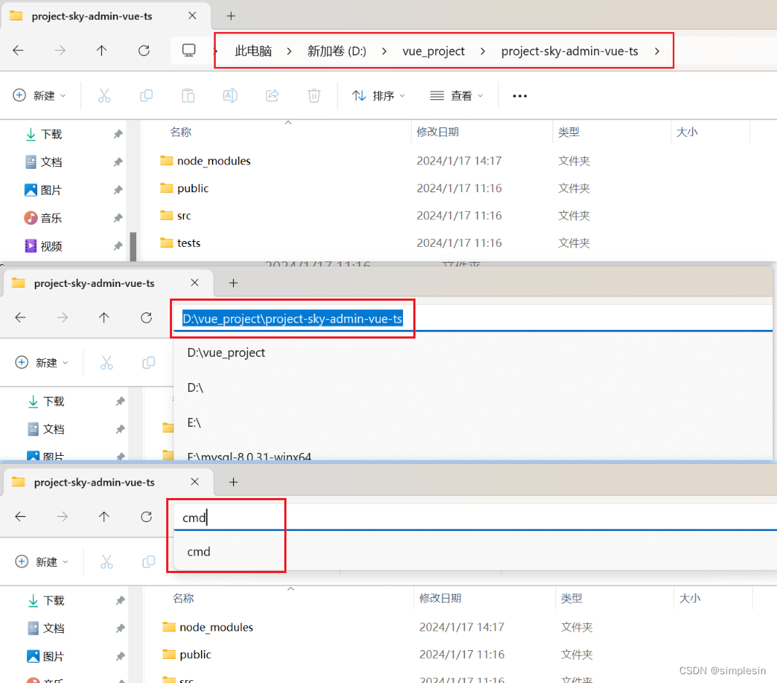Click pin icon next to 视频 in top sidebar
777x683 pixels.
(118, 246)
